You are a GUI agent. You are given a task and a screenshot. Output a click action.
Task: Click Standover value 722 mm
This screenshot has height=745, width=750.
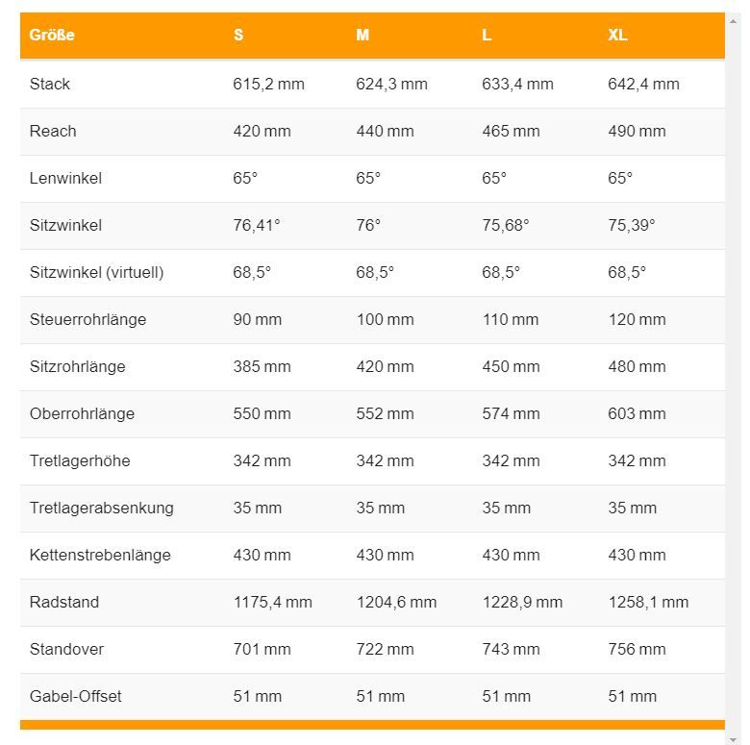click(x=385, y=650)
